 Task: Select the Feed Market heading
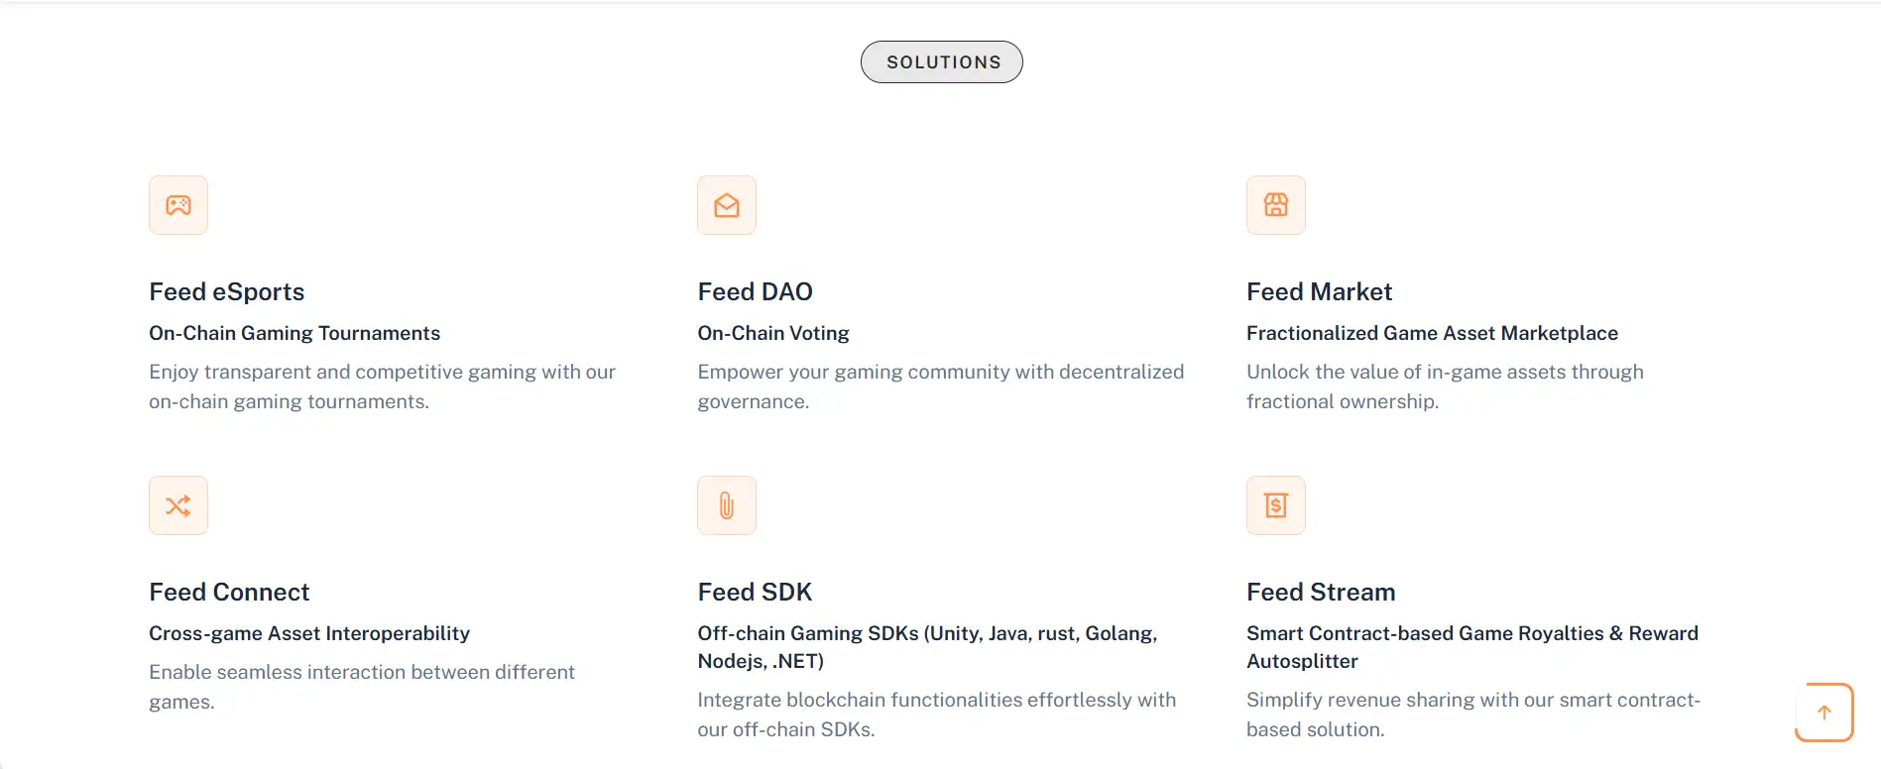click(x=1320, y=291)
